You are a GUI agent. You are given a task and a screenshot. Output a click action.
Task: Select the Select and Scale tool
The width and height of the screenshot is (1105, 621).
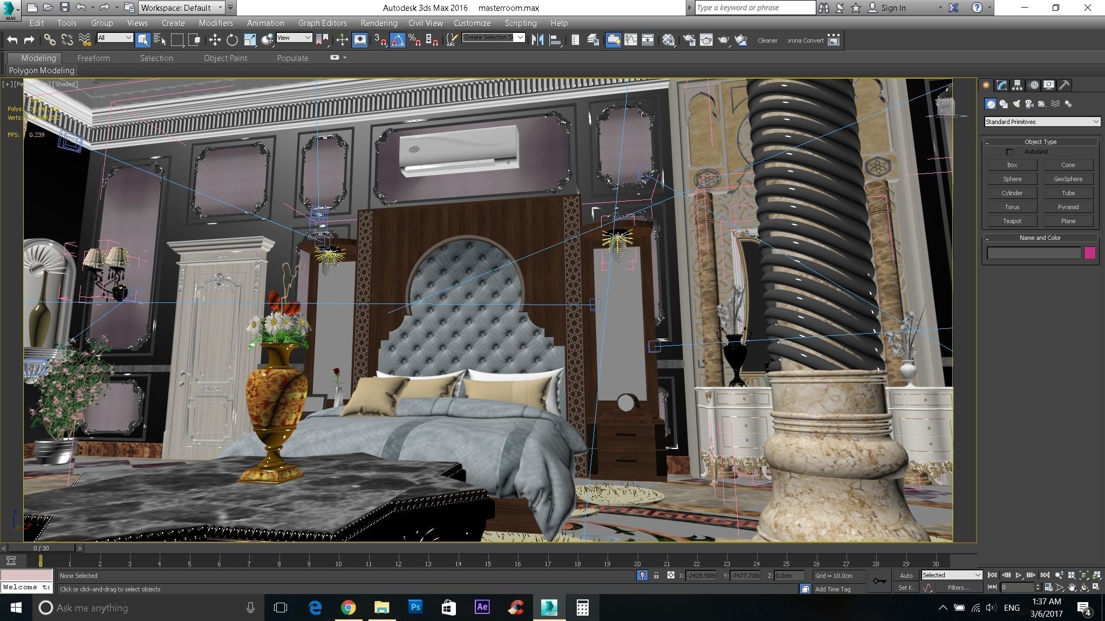250,40
